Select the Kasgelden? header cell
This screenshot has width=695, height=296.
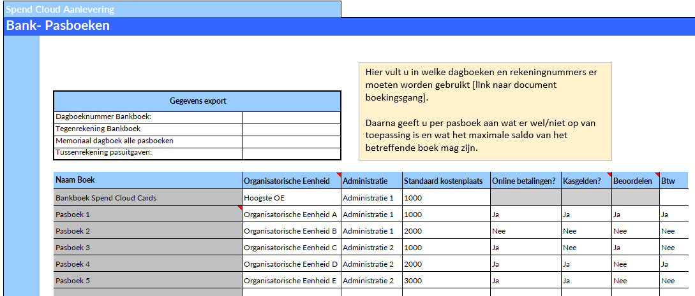tap(586, 181)
